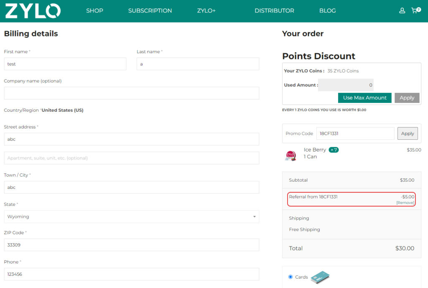Open the user account icon

(x=402, y=10)
